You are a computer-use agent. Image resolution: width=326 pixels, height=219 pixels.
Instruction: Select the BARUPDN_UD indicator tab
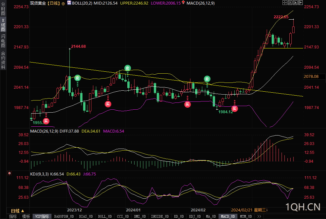pyautogui.click(x=64, y=216)
